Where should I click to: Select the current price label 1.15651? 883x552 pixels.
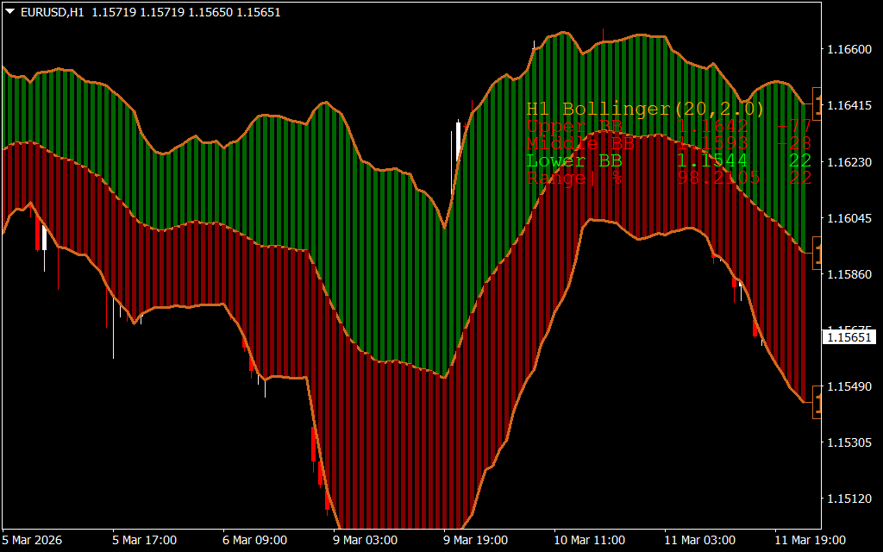(849, 337)
